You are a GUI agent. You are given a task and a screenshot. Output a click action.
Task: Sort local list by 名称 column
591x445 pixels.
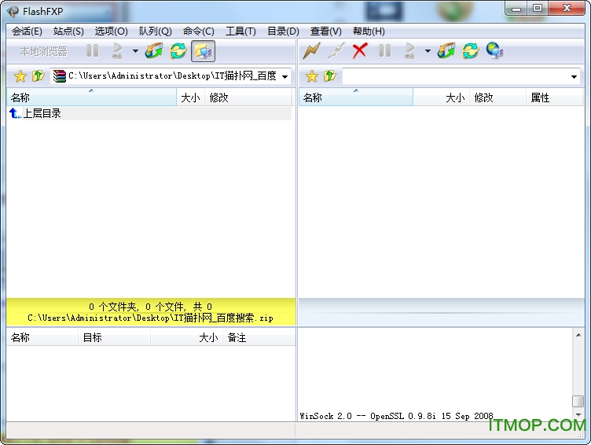tap(92, 97)
